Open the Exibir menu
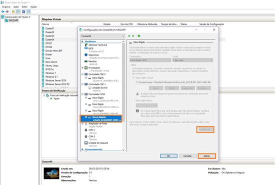The image size is (275, 185). pos(24,6)
